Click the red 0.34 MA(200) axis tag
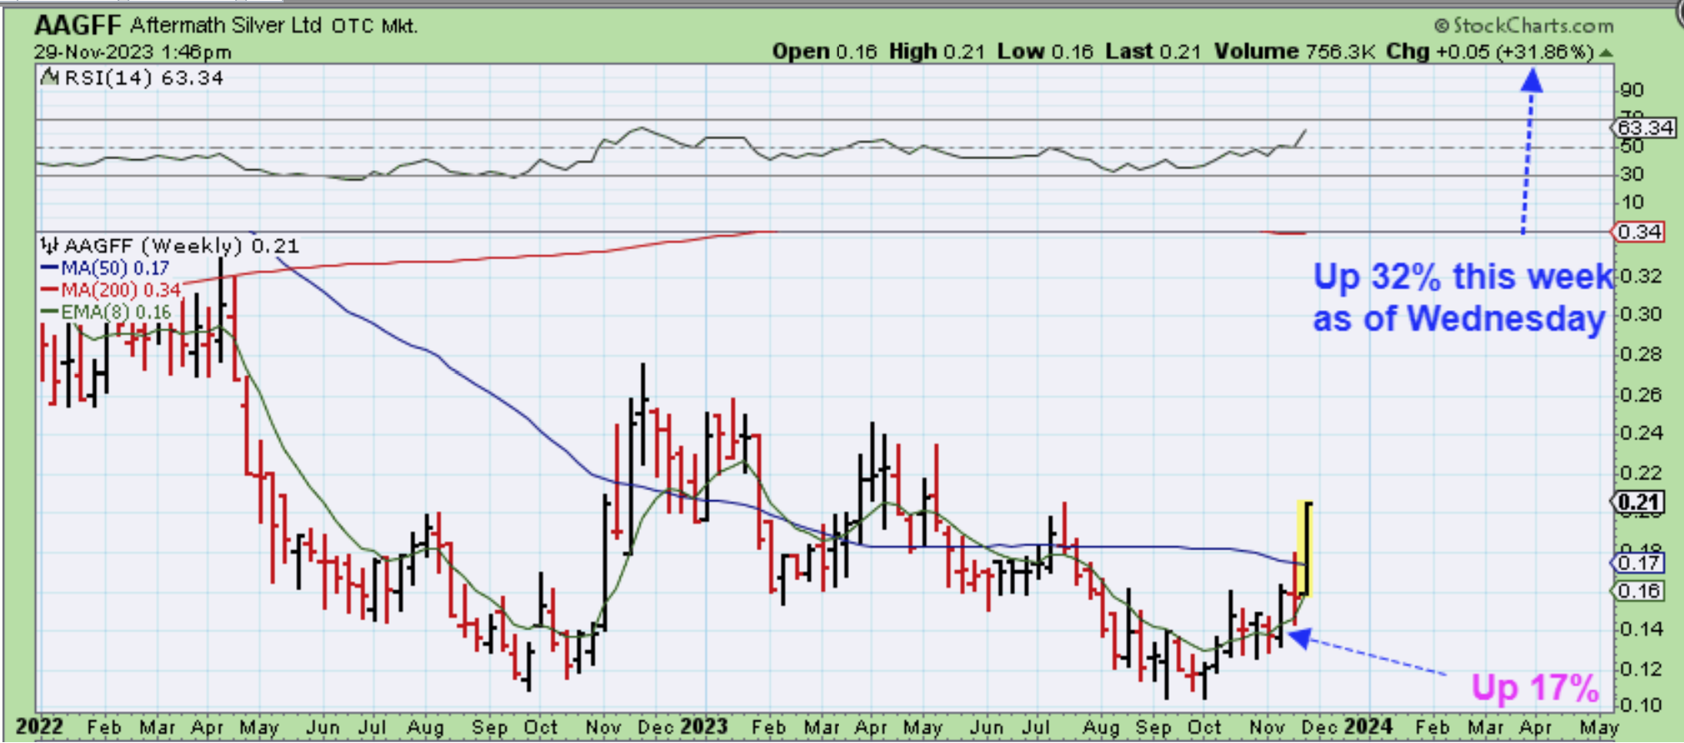 point(1639,232)
